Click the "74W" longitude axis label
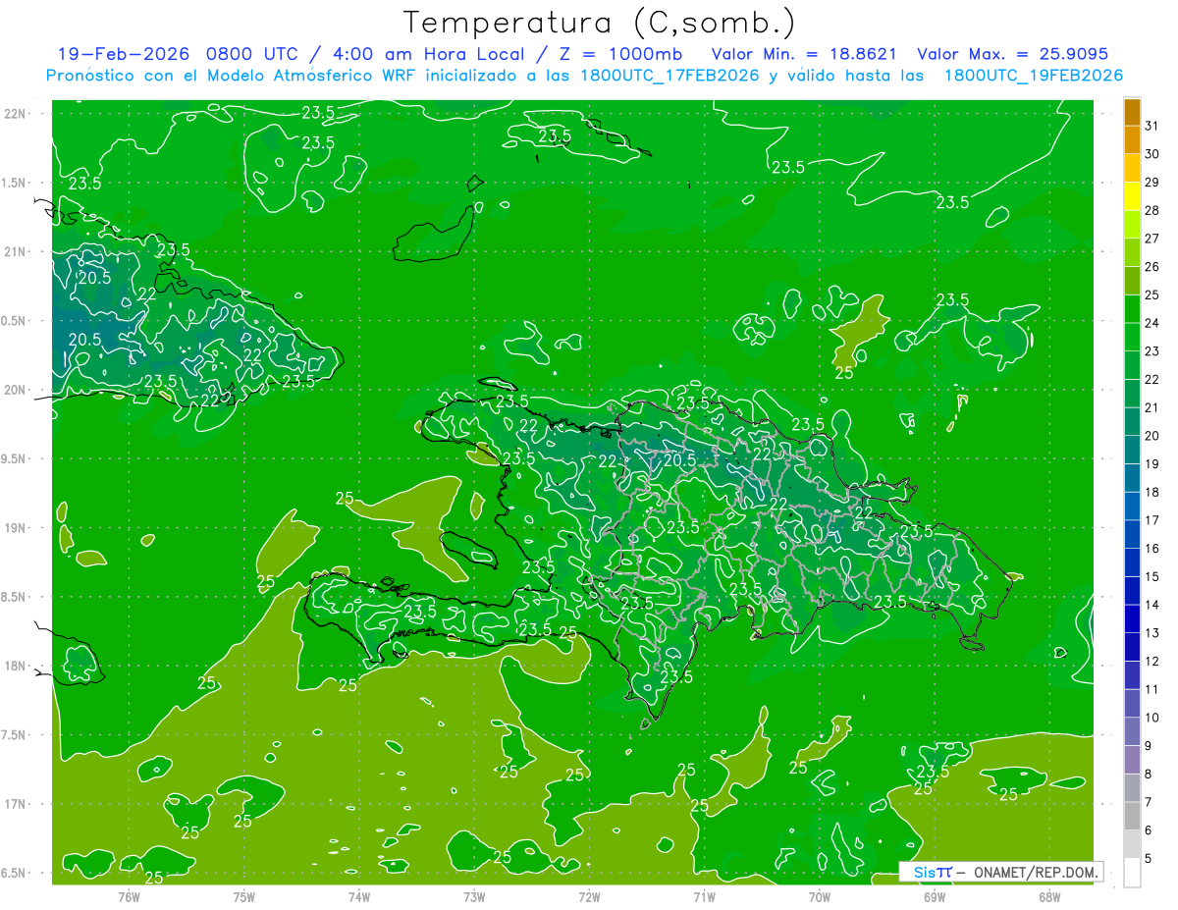Screen dimensions: 1178x910 (359, 896)
